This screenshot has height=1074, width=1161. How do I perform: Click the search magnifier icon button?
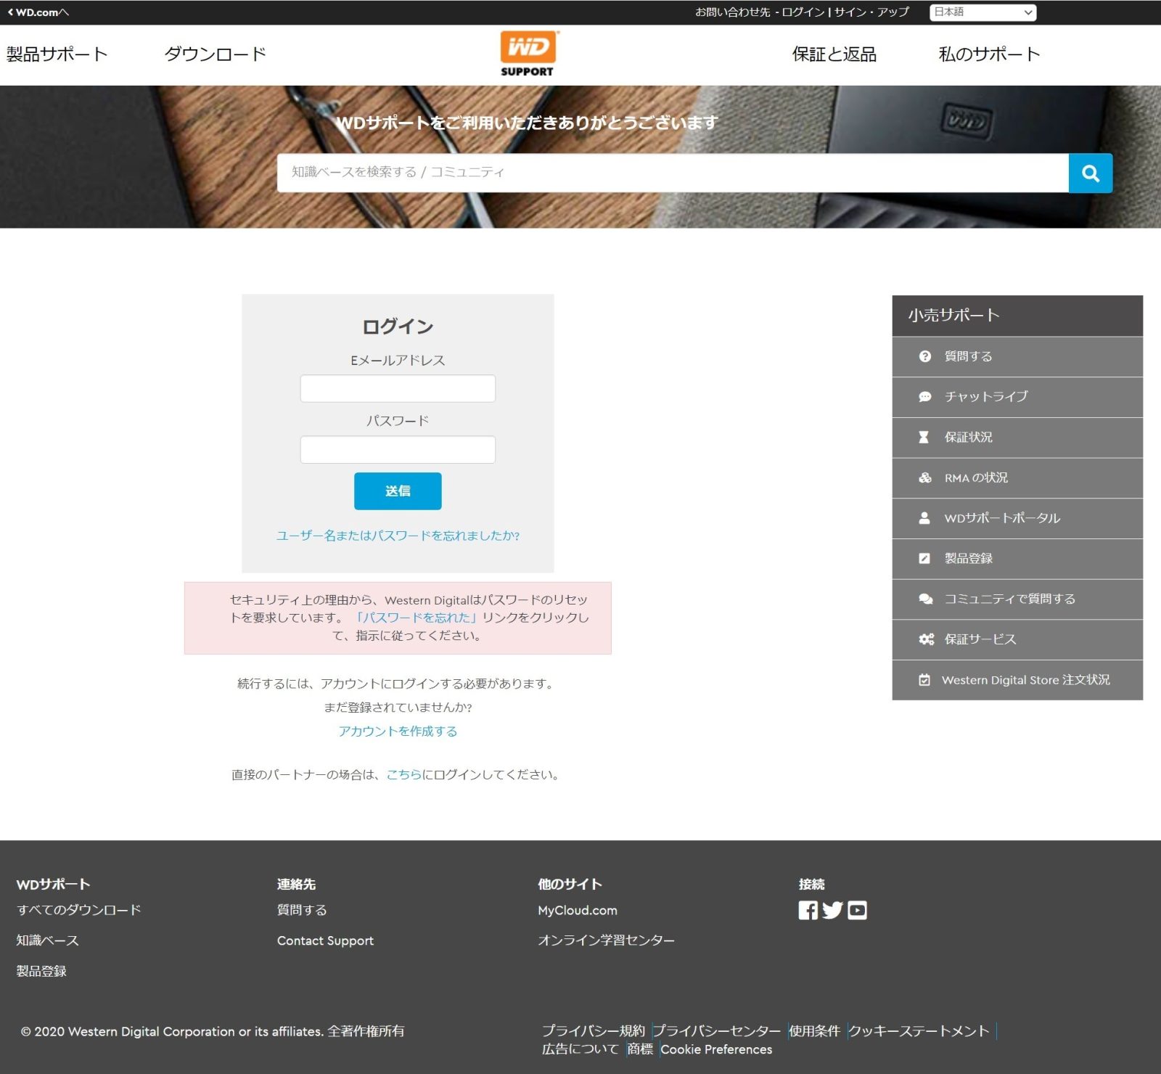coord(1090,173)
